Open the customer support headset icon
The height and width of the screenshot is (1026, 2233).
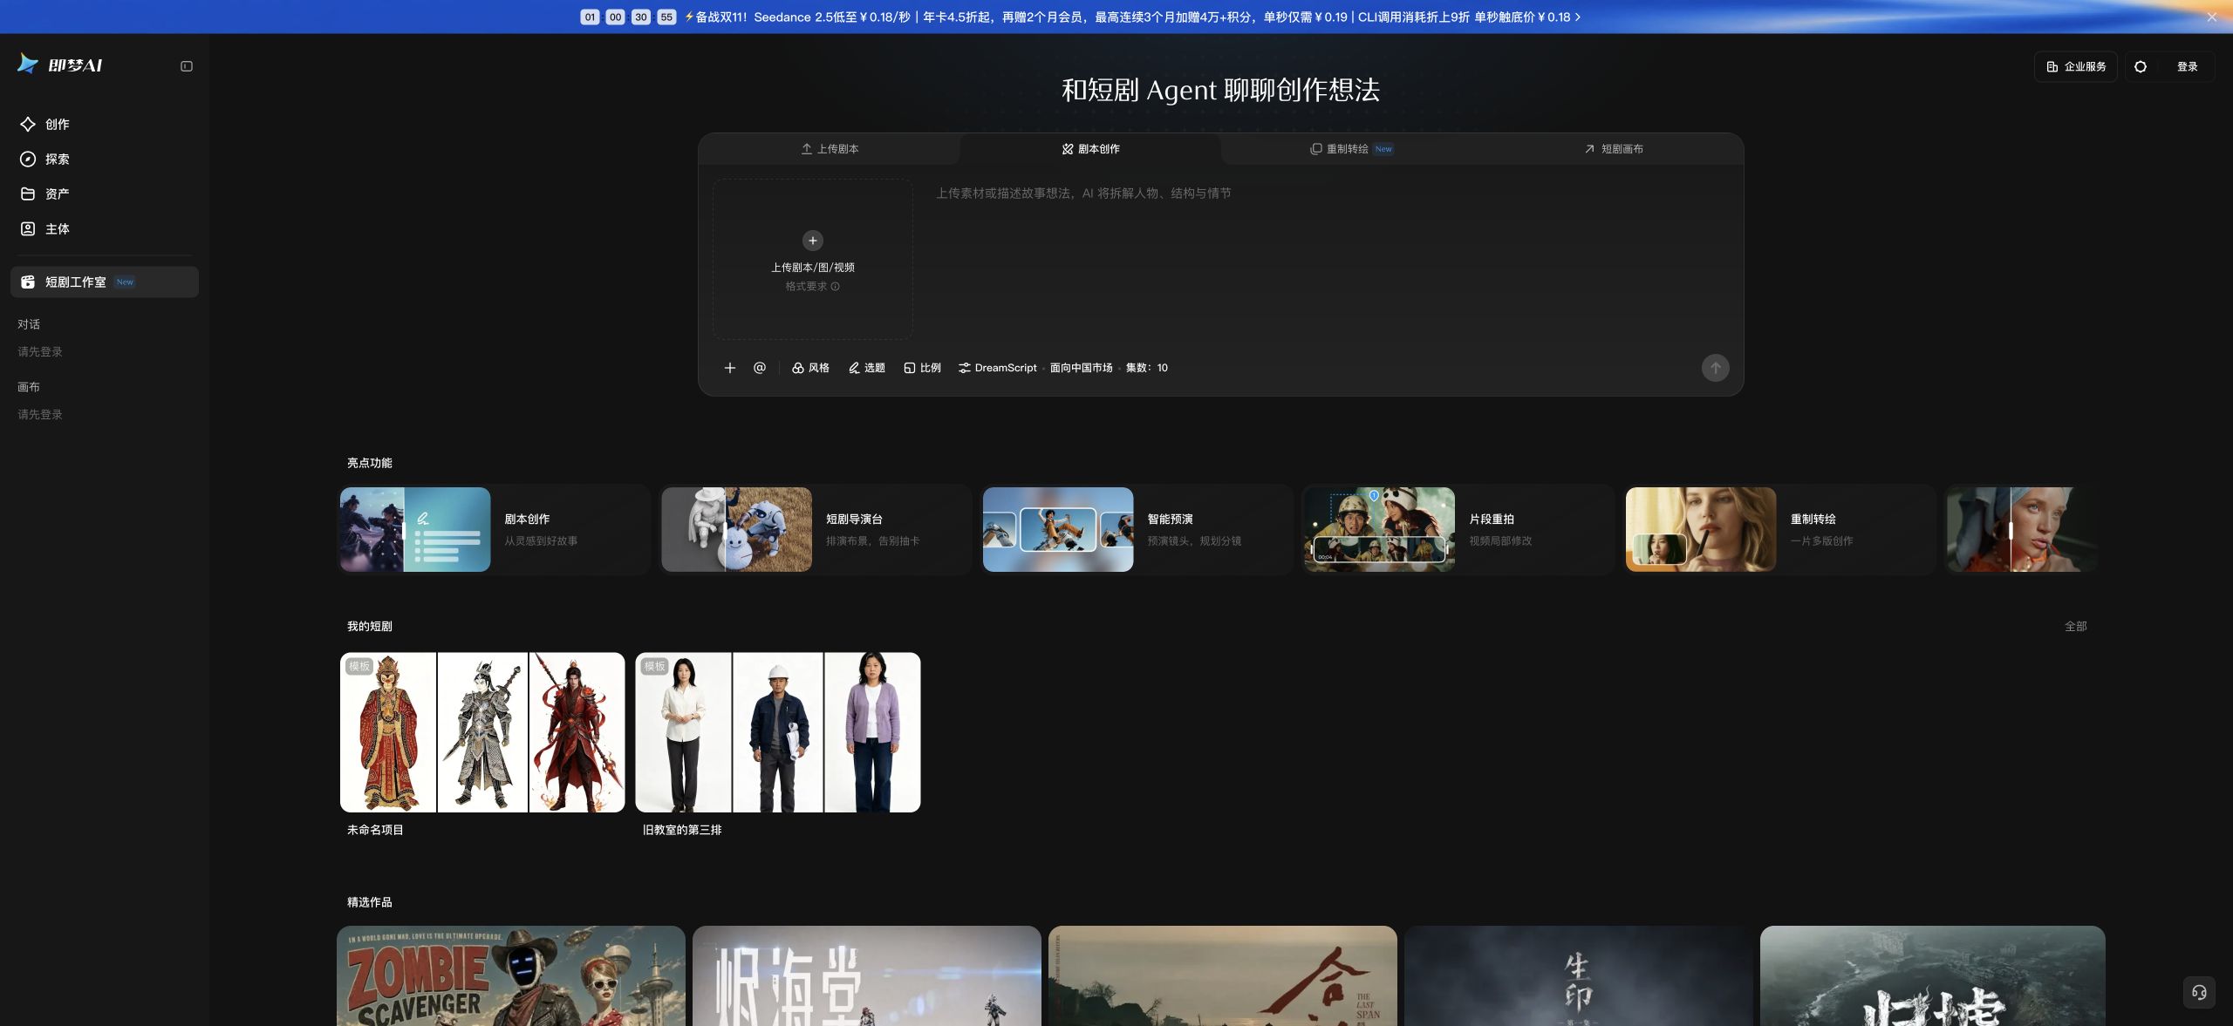coord(2199,992)
